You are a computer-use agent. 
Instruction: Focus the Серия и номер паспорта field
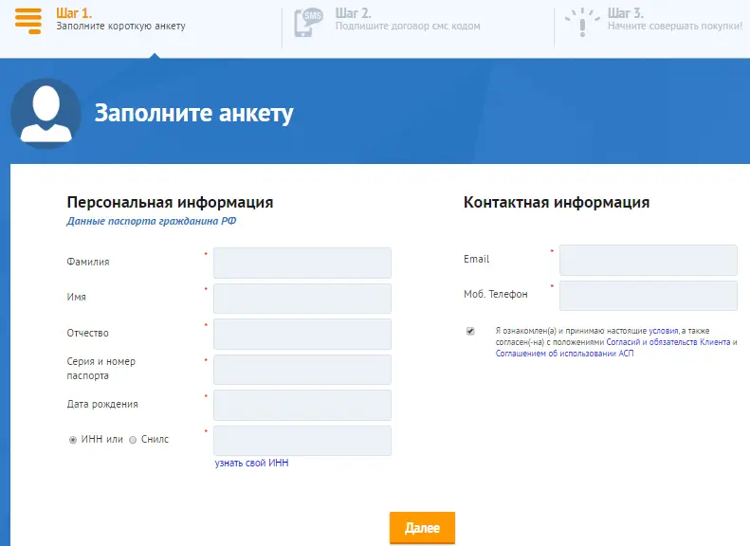[302, 370]
